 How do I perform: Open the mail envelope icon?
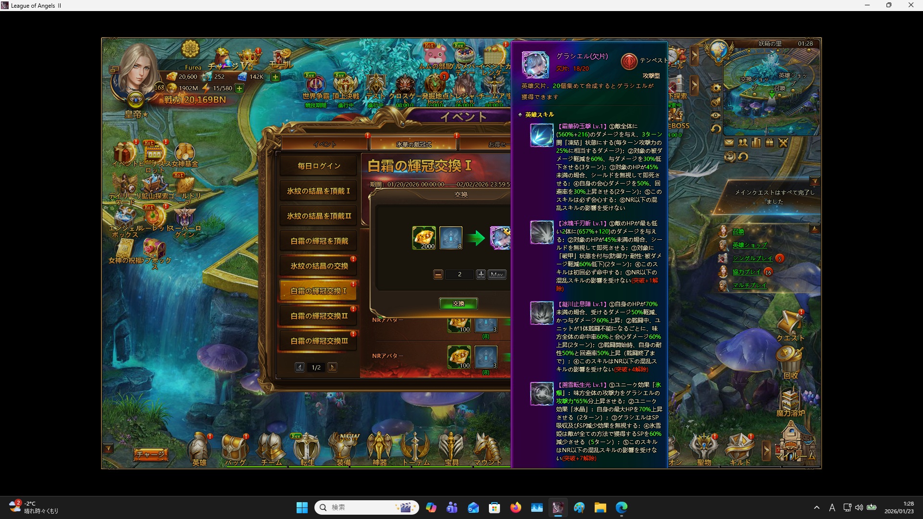(x=729, y=143)
